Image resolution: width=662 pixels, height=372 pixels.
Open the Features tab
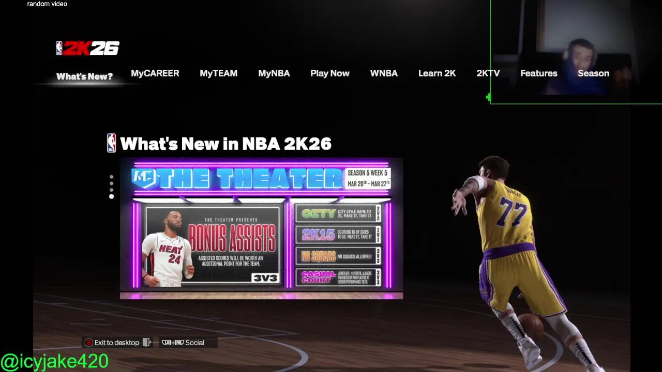539,73
